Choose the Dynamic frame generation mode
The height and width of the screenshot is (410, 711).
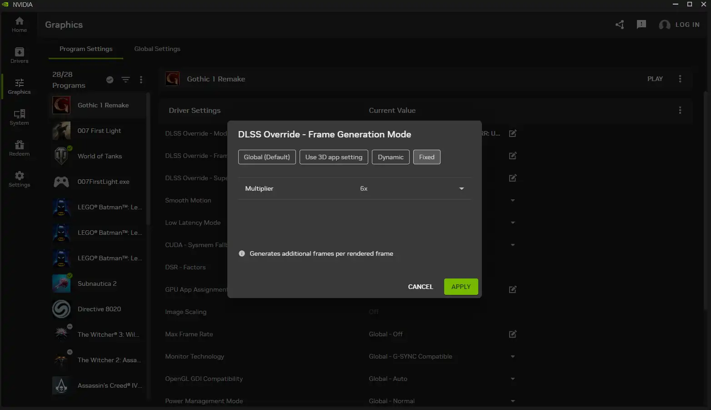click(391, 157)
